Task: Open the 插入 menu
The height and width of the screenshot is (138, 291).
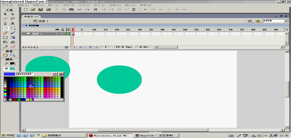Action: (53, 5)
